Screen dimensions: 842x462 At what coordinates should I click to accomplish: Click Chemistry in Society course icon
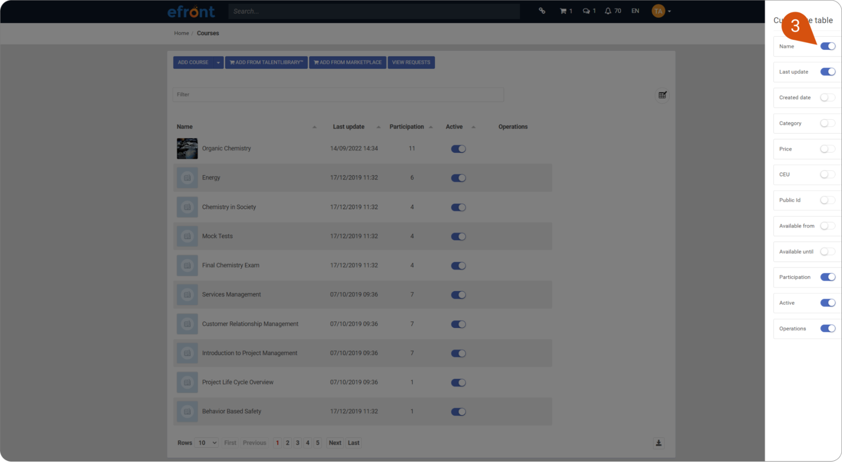click(x=187, y=207)
